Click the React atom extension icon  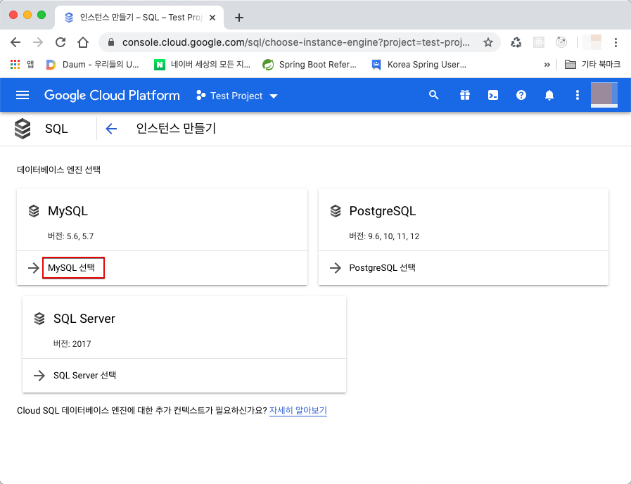[x=539, y=42]
